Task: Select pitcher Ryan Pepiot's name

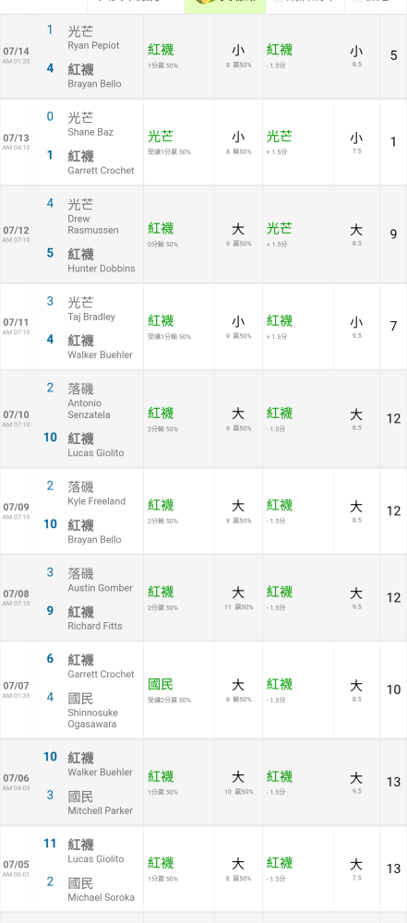Action: click(93, 45)
